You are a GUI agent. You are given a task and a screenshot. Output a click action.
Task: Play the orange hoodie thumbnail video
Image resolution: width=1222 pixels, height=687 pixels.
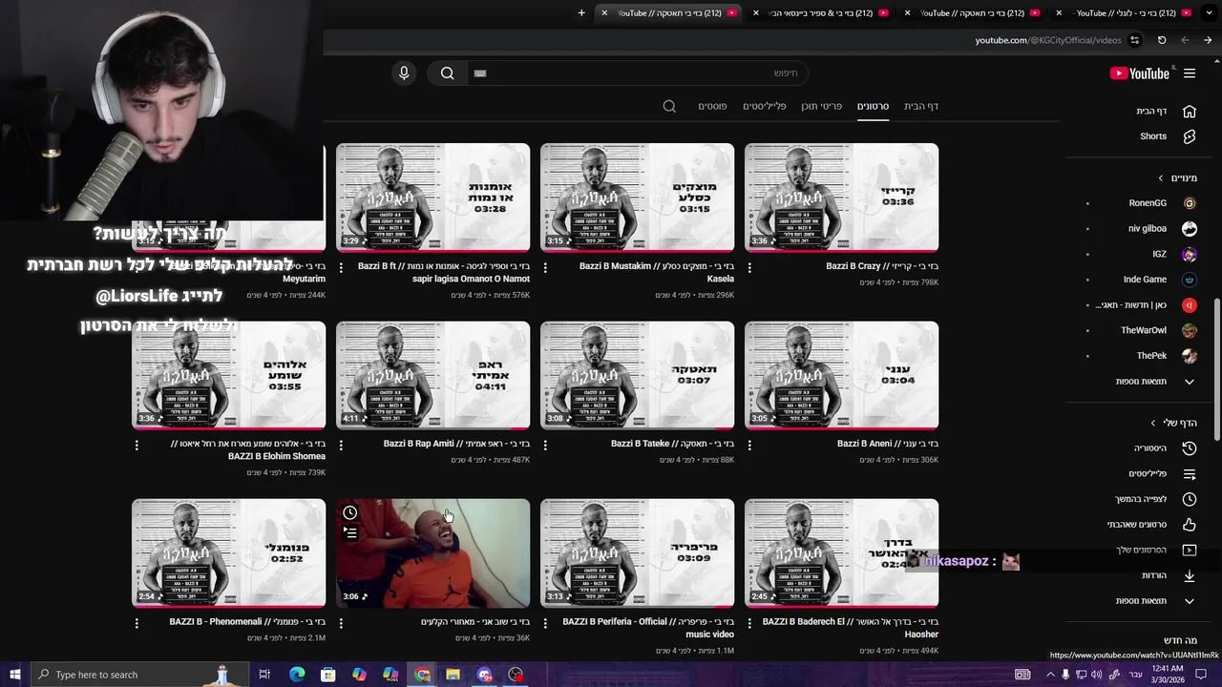(x=432, y=552)
